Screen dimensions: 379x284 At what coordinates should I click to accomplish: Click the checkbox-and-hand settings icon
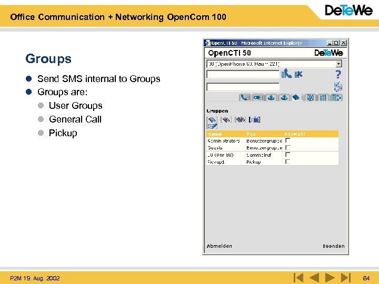tap(338, 87)
